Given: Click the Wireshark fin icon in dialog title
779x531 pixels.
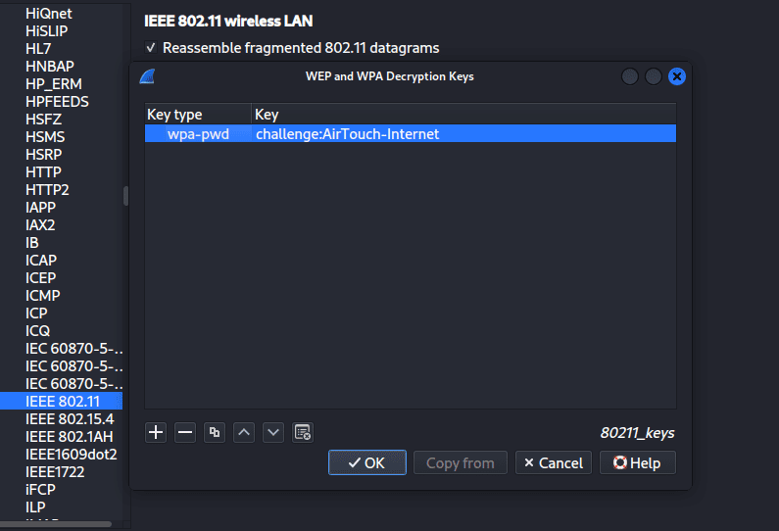Looking at the screenshot, I should tap(147, 76).
